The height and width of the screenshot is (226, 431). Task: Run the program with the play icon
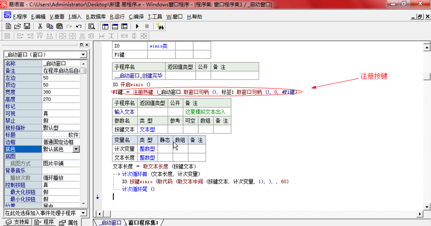click(137, 26)
